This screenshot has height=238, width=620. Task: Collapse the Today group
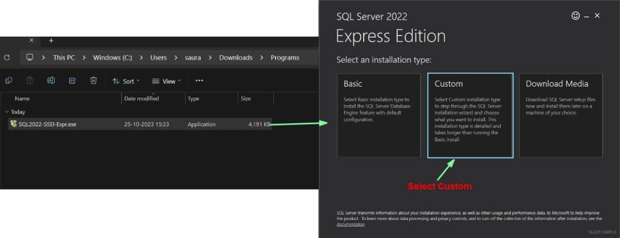6,112
